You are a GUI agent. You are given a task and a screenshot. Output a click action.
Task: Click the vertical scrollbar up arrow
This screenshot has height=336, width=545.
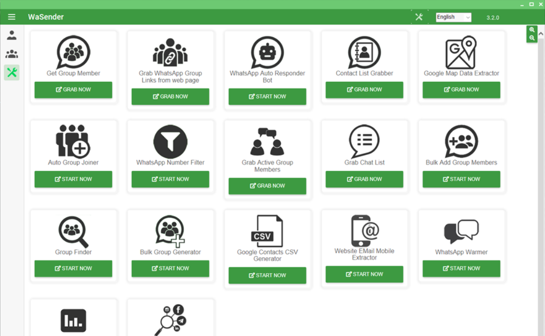[541, 34]
